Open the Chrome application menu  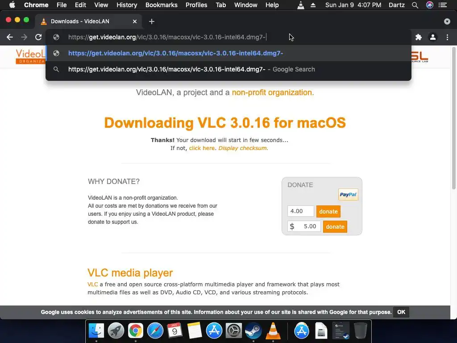(36, 5)
